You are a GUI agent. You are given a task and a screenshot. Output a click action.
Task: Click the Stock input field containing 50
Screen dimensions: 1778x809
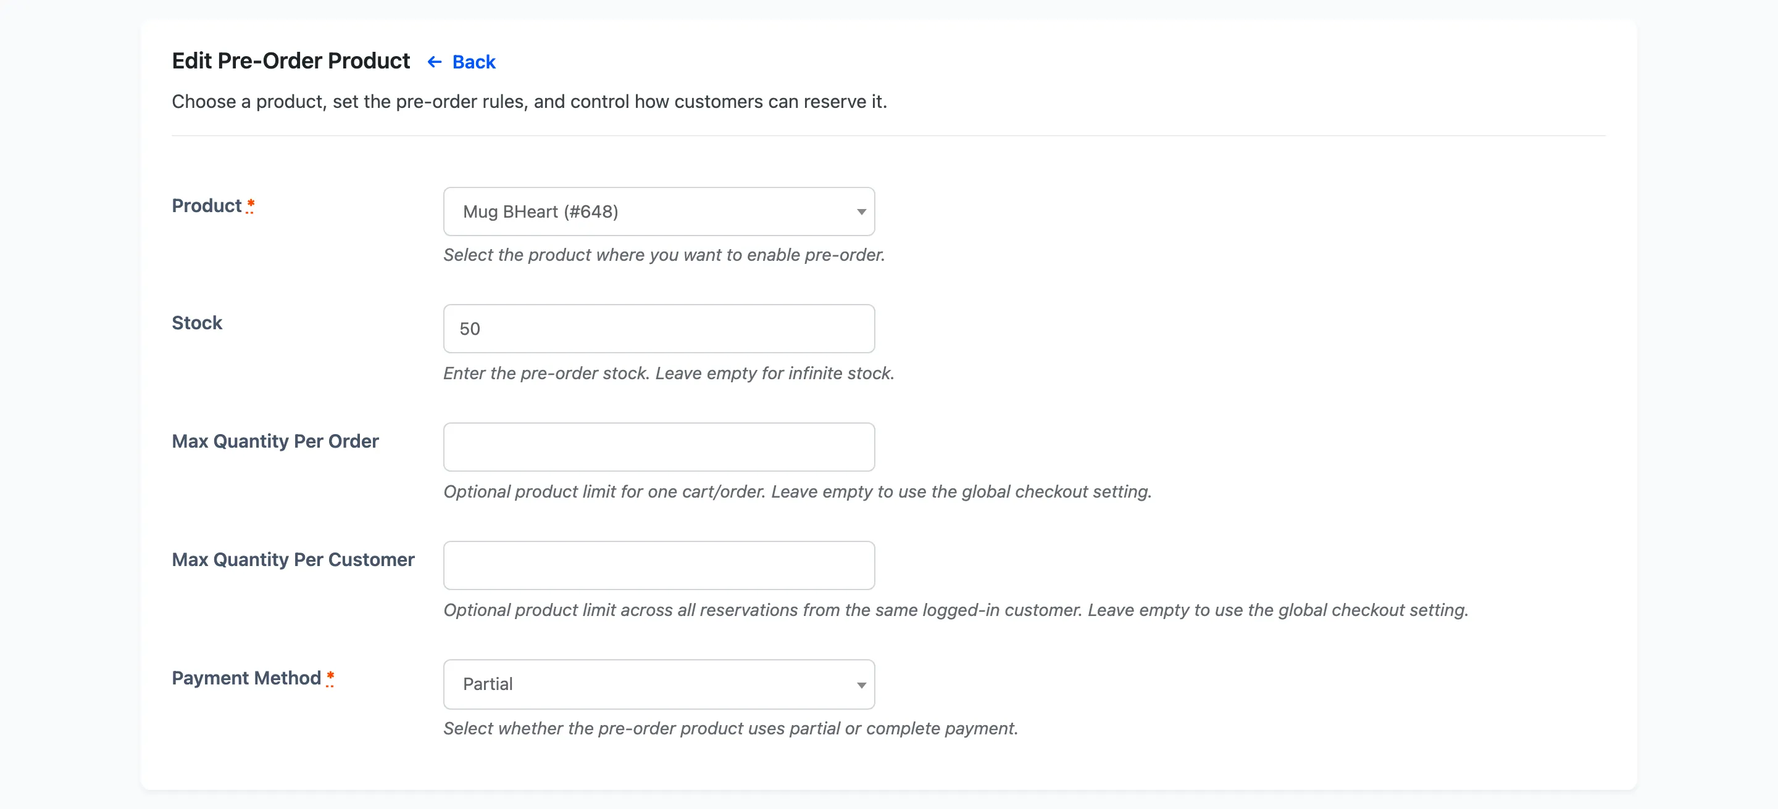tap(659, 329)
